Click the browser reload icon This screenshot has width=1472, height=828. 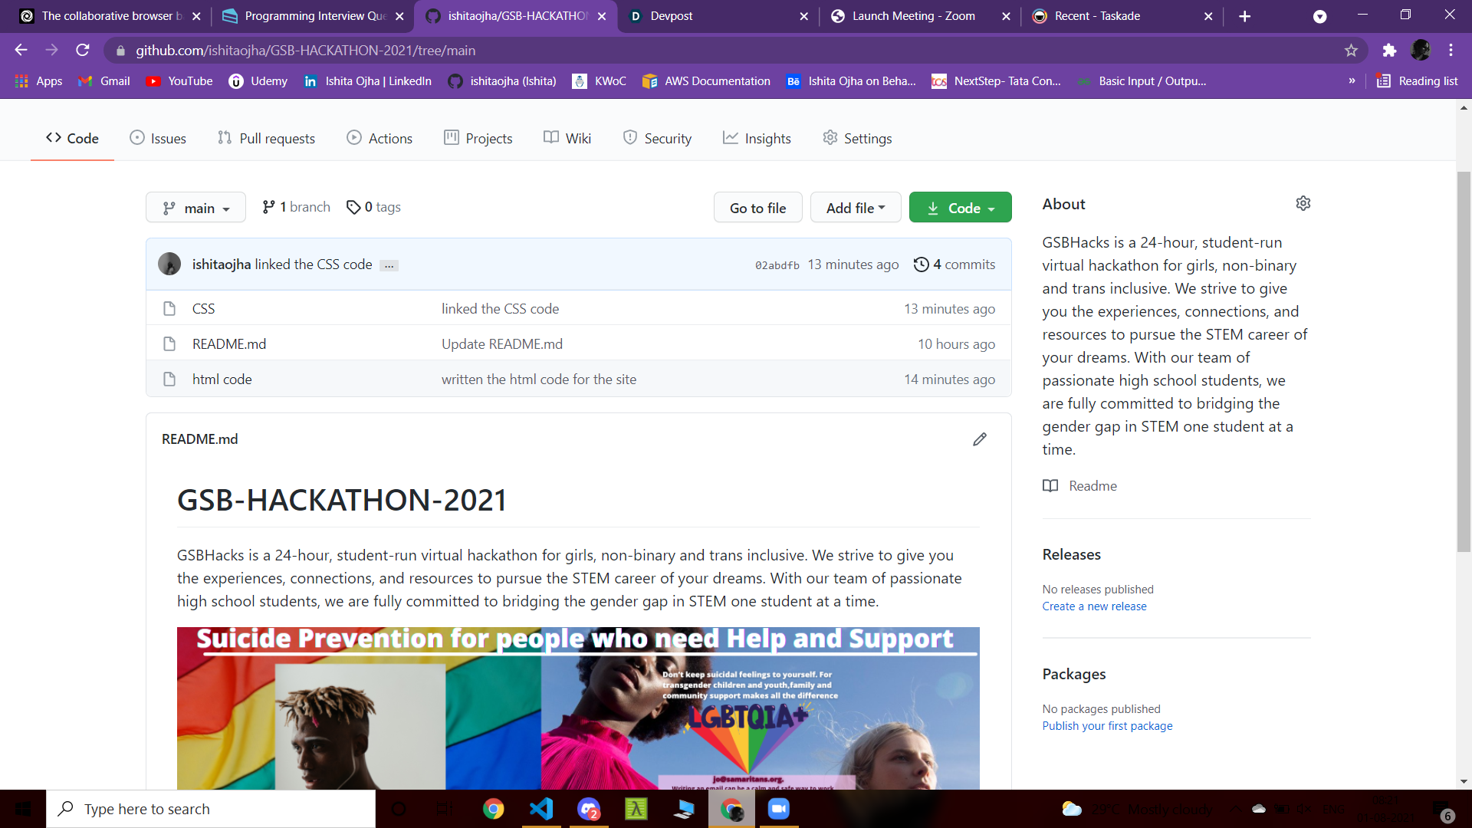click(83, 51)
